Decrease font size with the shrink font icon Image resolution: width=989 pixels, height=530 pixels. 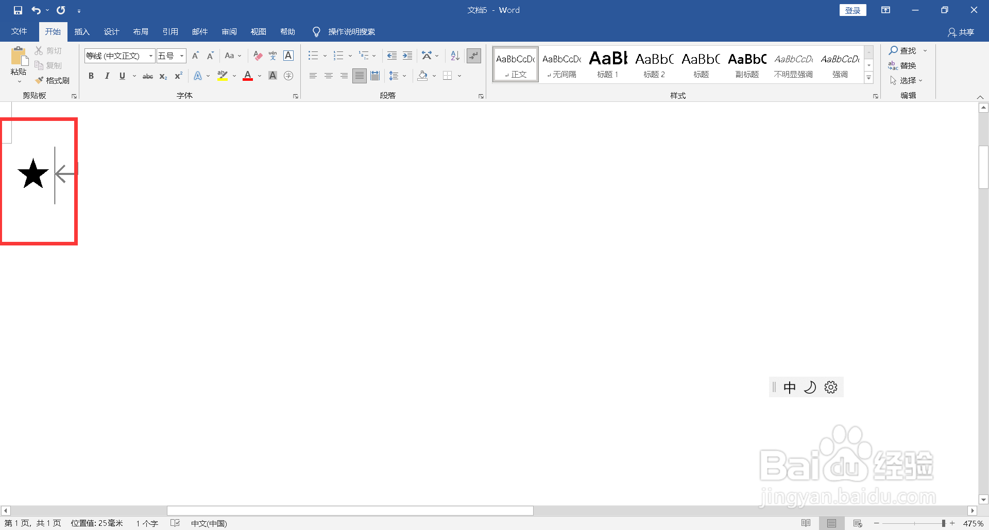click(x=210, y=56)
